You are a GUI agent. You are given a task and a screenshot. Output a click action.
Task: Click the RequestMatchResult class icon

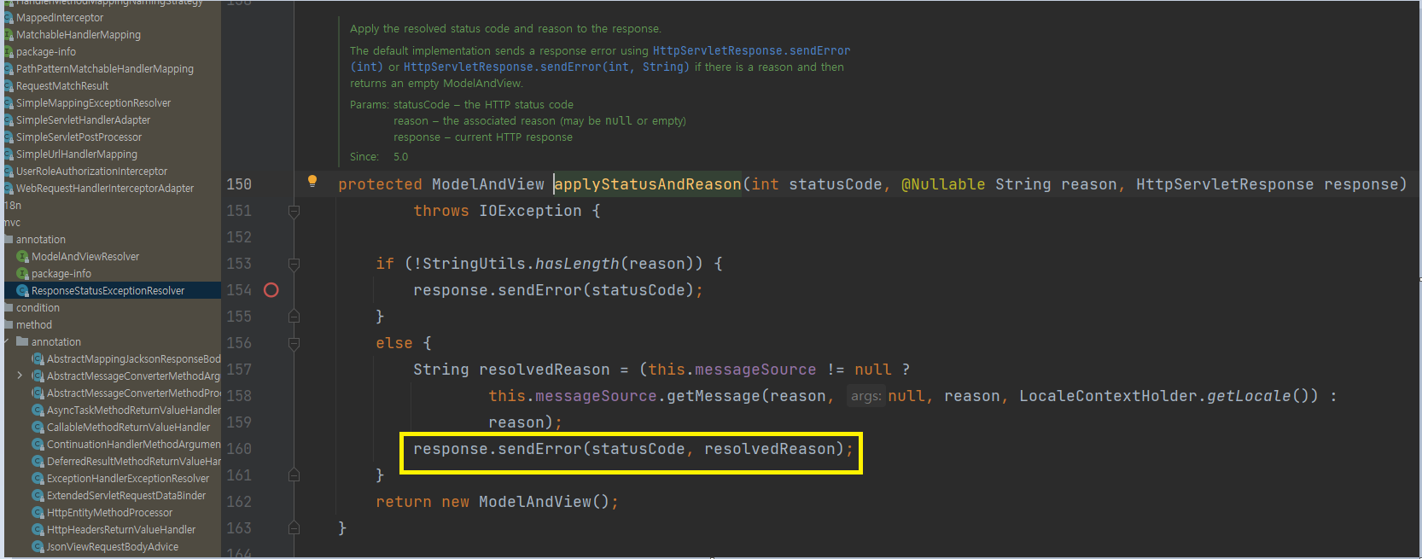pyautogui.click(x=9, y=86)
